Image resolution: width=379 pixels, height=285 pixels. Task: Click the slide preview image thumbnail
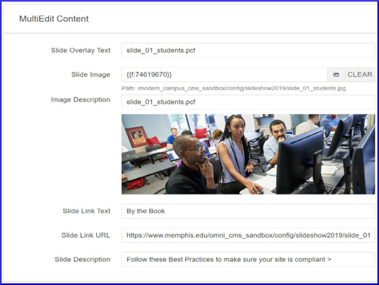(x=248, y=154)
